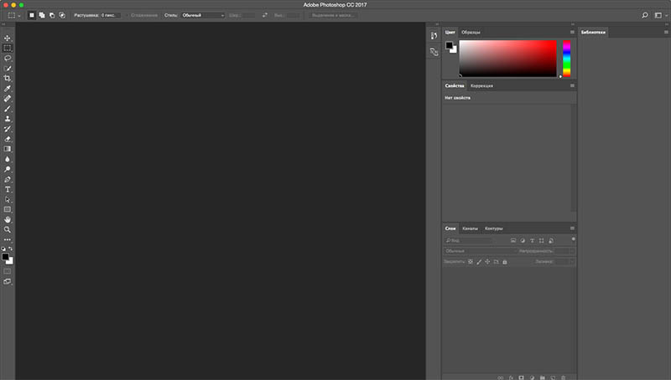Select the Healing Brush tool
The height and width of the screenshot is (380, 671).
tap(8, 99)
